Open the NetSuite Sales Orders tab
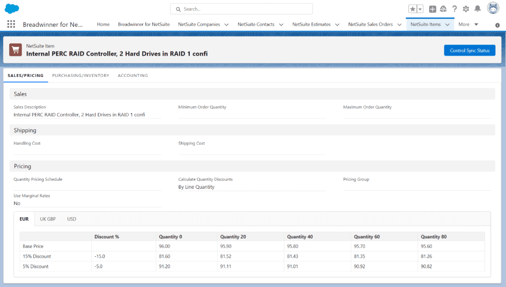 [370, 24]
